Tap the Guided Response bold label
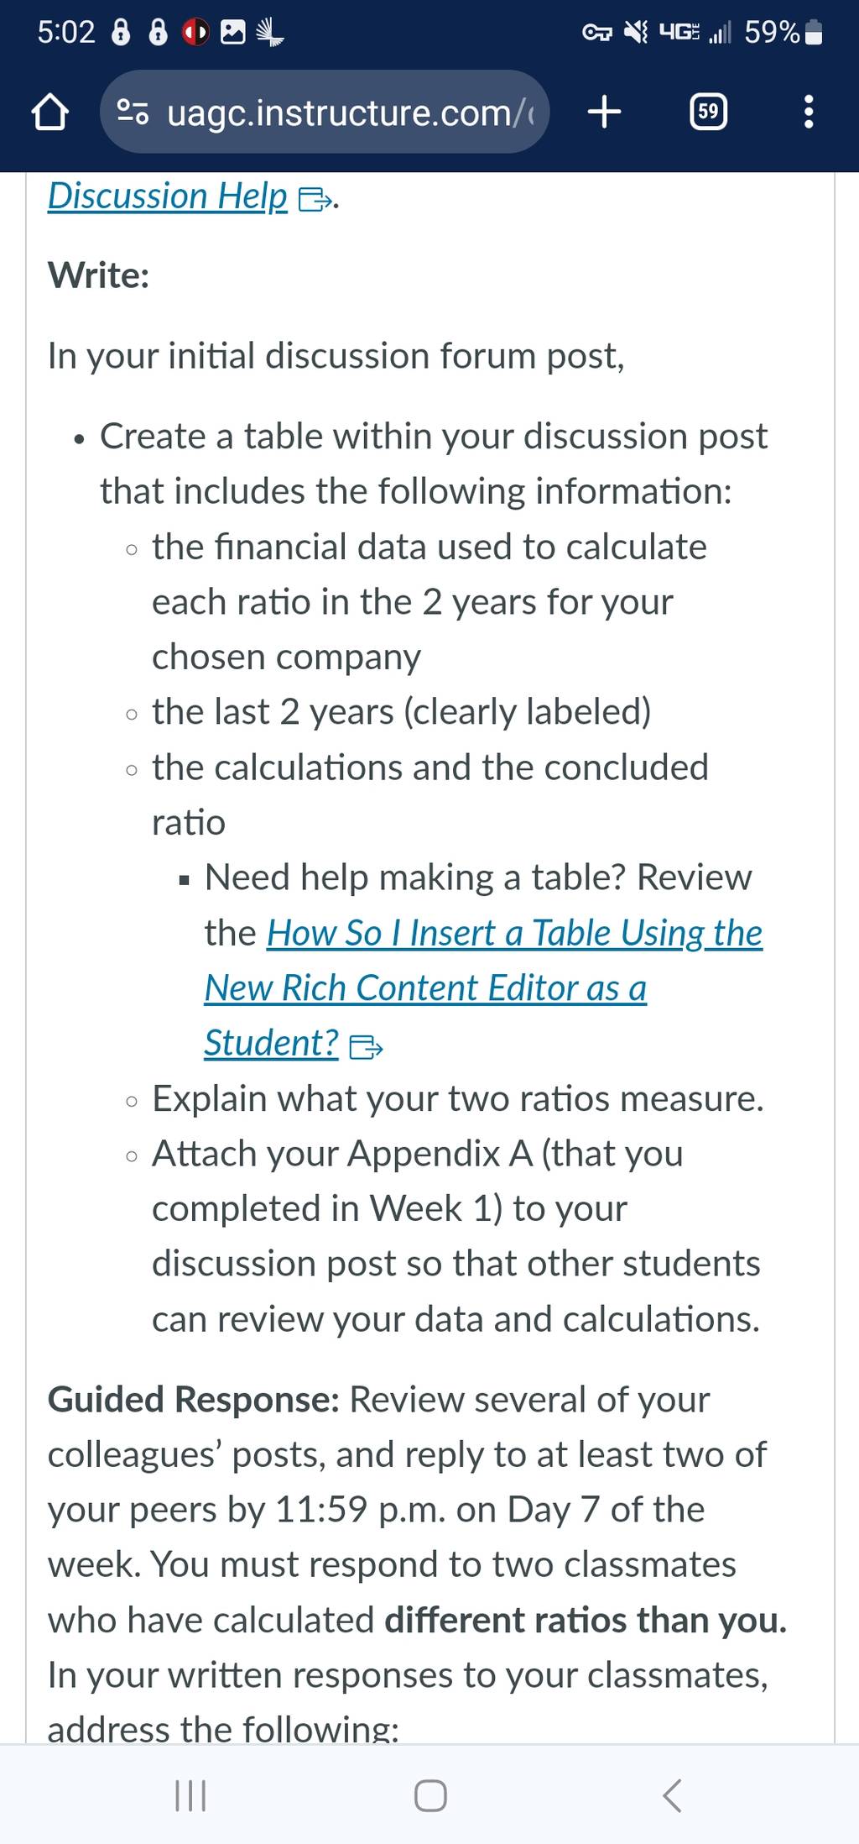 coord(193,1400)
